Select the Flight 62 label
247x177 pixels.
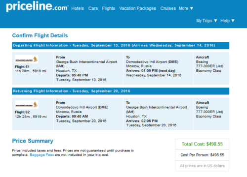22,112
